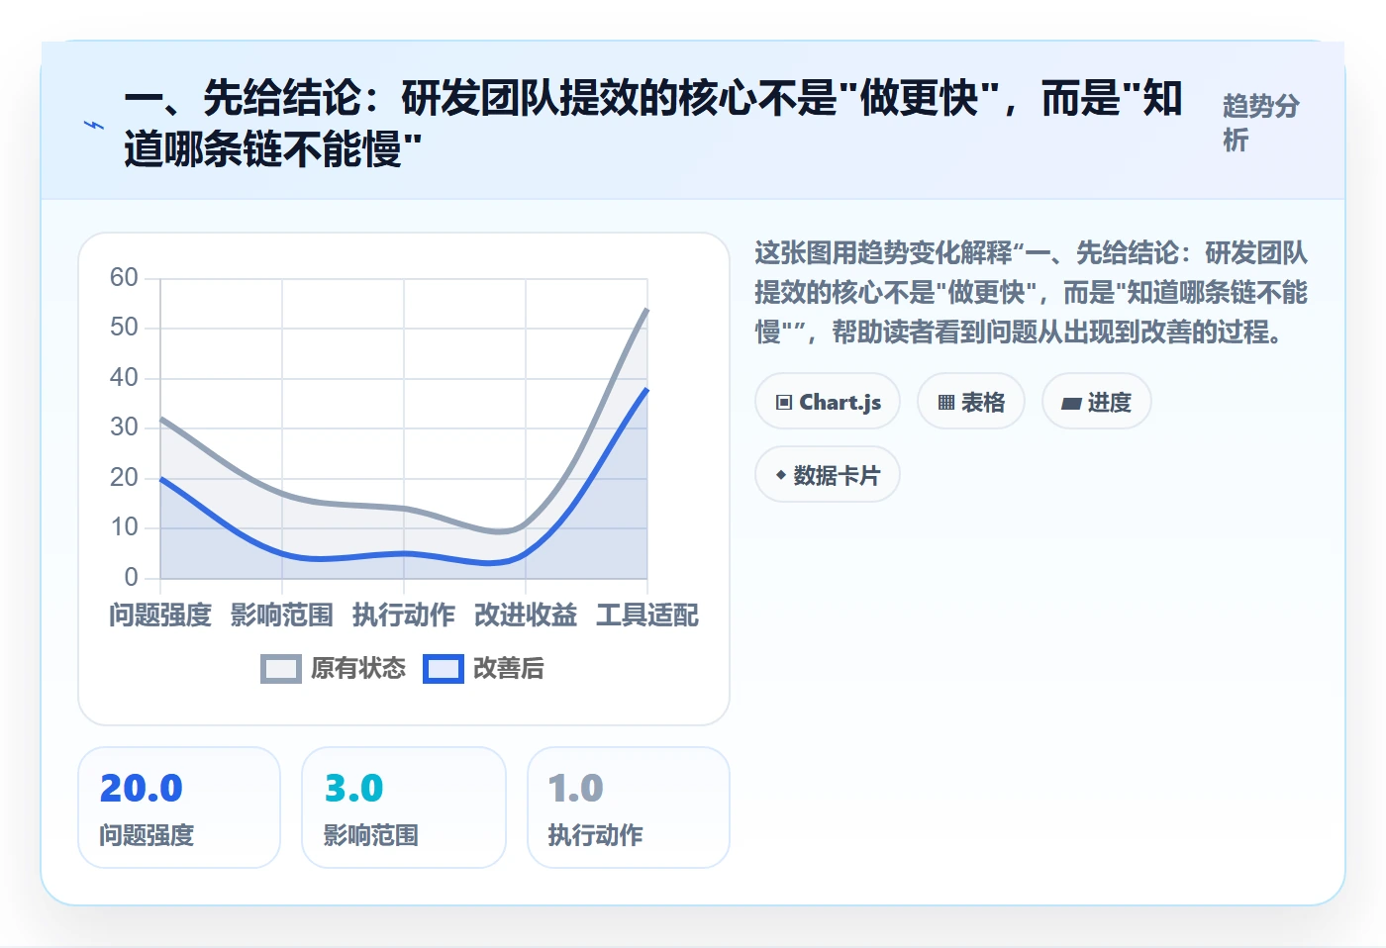Select the 趋势分析 label in the header
This screenshot has height=948, width=1386.
coord(1261,124)
